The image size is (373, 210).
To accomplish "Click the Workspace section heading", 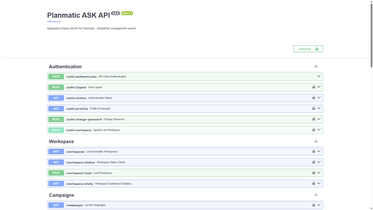I will click(x=61, y=141).
